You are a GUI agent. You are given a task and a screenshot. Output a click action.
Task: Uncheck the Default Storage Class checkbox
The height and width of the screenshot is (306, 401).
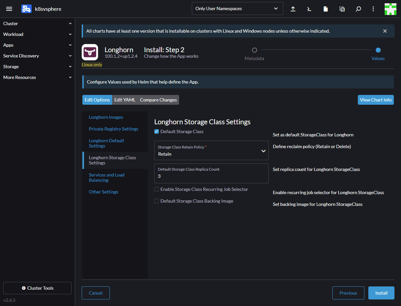tap(157, 131)
